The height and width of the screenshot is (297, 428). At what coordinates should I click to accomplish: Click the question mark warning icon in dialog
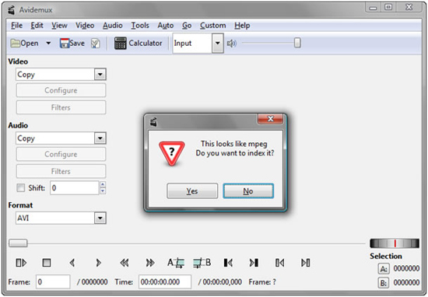[x=172, y=153]
